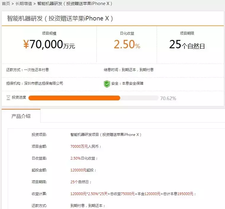Click breadcrumb 智能机器研发(投资赠送苹果iPhone X)

click(75, 4)
